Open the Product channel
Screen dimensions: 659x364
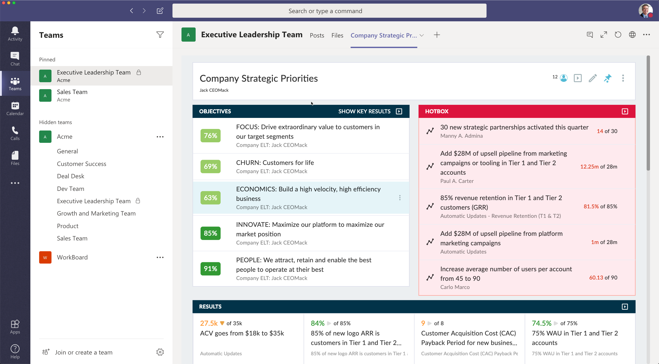click(x=67, y=226)
